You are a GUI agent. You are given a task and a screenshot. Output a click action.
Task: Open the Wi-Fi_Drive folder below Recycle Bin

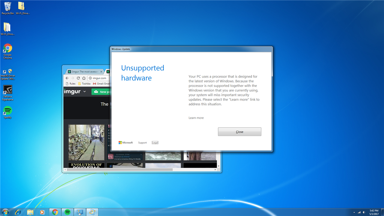point(7,29)
